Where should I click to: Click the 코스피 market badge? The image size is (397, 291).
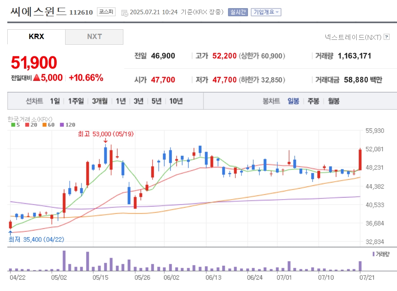(x=106, y=12)
